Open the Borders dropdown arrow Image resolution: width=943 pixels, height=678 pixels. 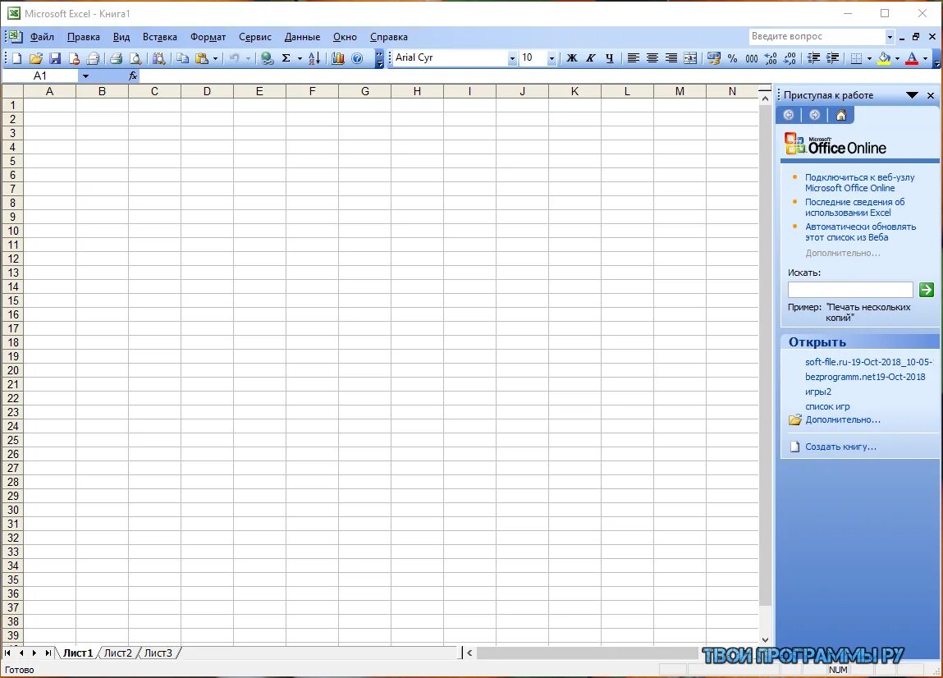[x=869, y=58]
